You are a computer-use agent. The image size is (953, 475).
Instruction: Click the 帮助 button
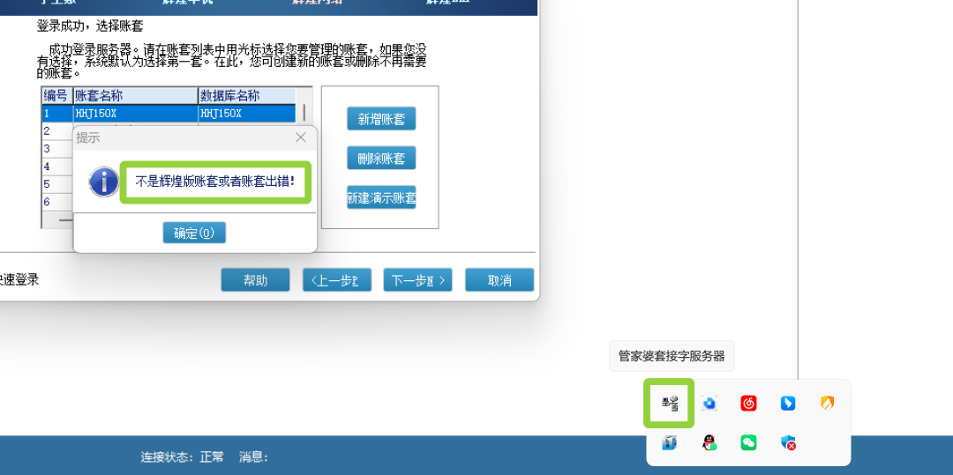(255, 280)
